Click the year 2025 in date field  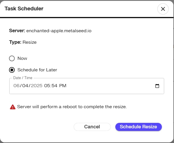(36, 86)
